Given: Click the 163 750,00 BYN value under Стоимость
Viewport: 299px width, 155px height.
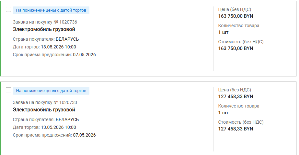Looking at the screenshot, I should click(x=236, y=48).
